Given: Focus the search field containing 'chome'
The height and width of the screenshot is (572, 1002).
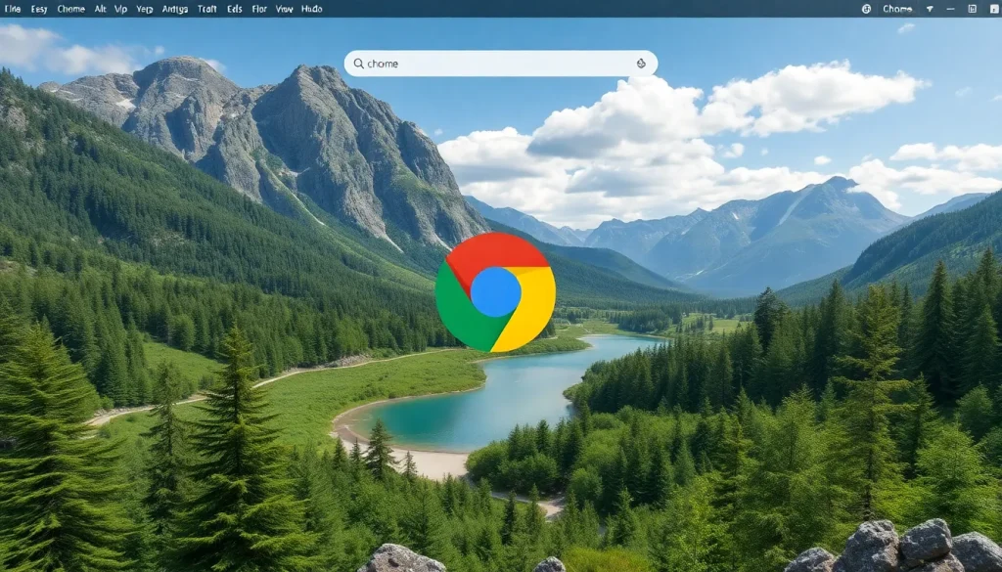Looking at the screenshot, I should [501, 64].
